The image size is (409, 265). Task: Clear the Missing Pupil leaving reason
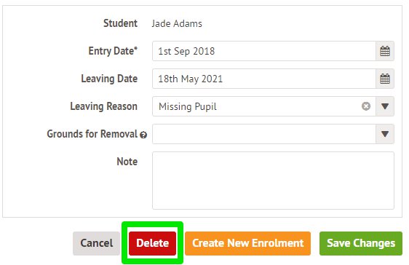tap(366, 106)
